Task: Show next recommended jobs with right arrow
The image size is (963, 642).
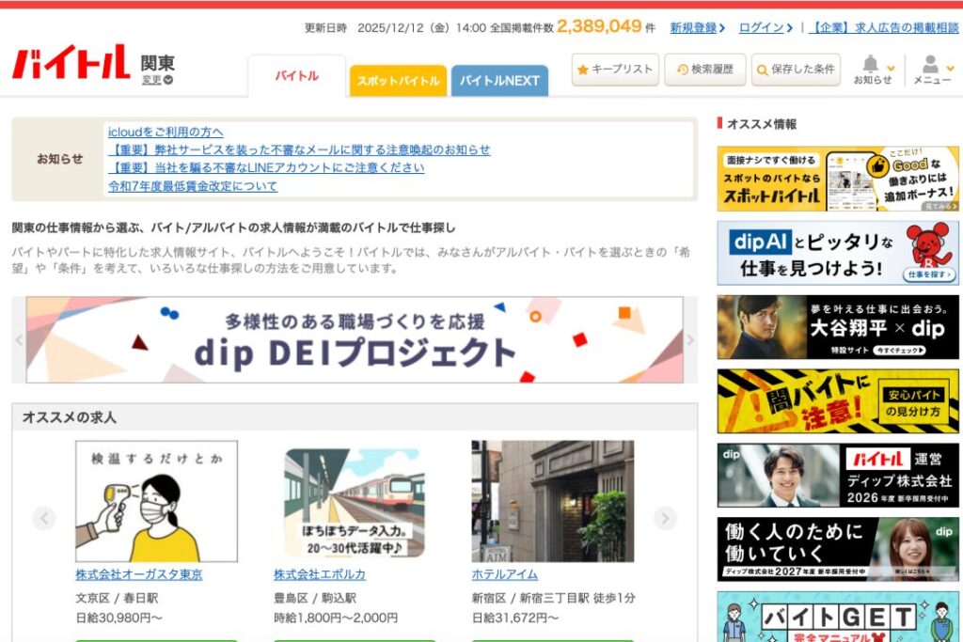Action: [x=665, y=518]
